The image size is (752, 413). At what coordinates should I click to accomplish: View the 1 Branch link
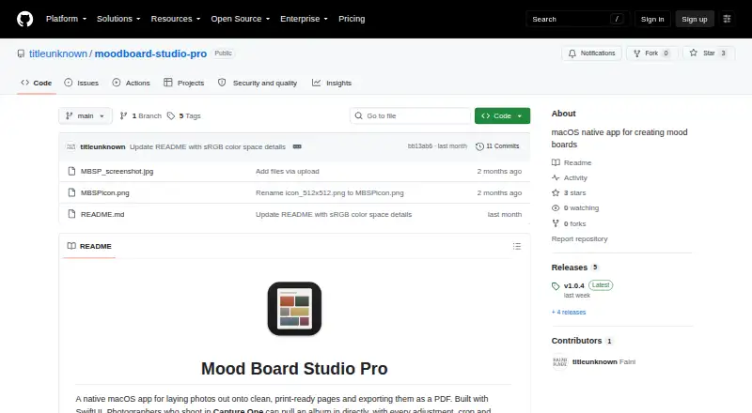pyautogui.click(x=141, y=116)
